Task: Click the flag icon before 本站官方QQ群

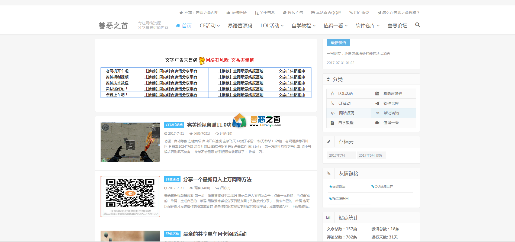Action: pos(313,13)
